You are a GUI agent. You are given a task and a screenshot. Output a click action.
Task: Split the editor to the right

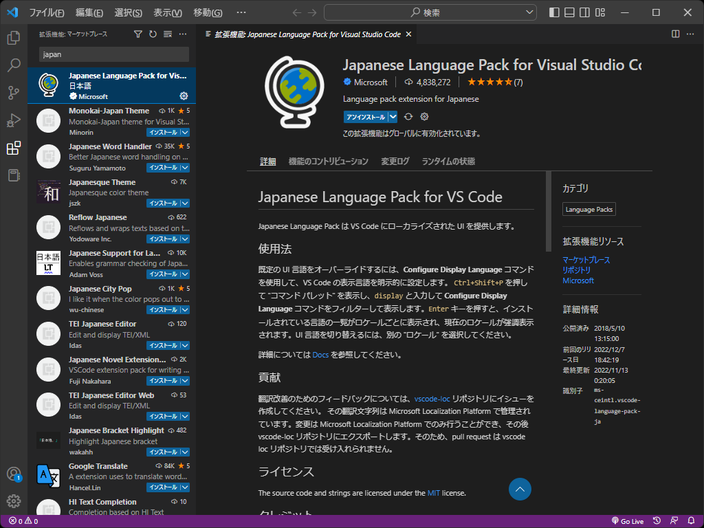(675, 34)
